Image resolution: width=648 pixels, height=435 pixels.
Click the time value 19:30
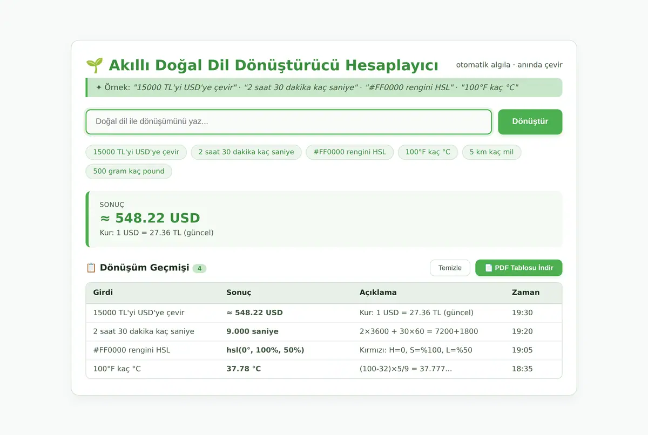pyautogui.click(x=522, y=312)
